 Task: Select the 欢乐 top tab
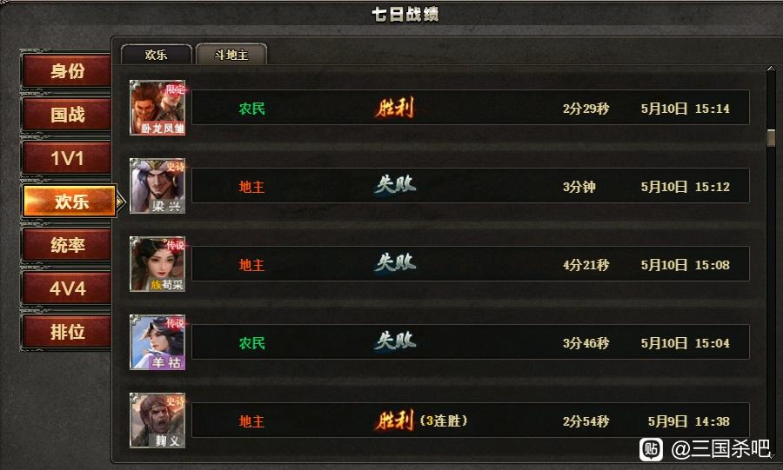pos(157,55)
